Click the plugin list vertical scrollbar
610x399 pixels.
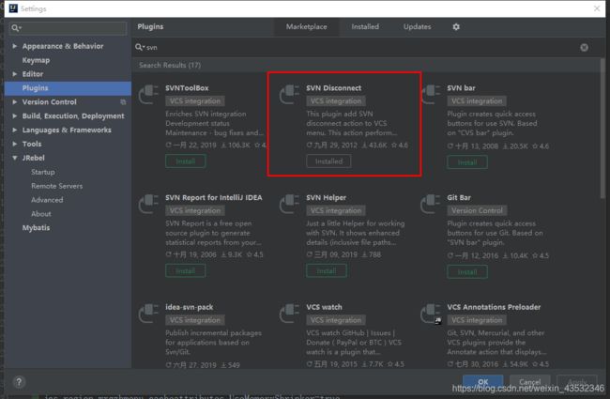pyautogui.click(x=602, y=129)
